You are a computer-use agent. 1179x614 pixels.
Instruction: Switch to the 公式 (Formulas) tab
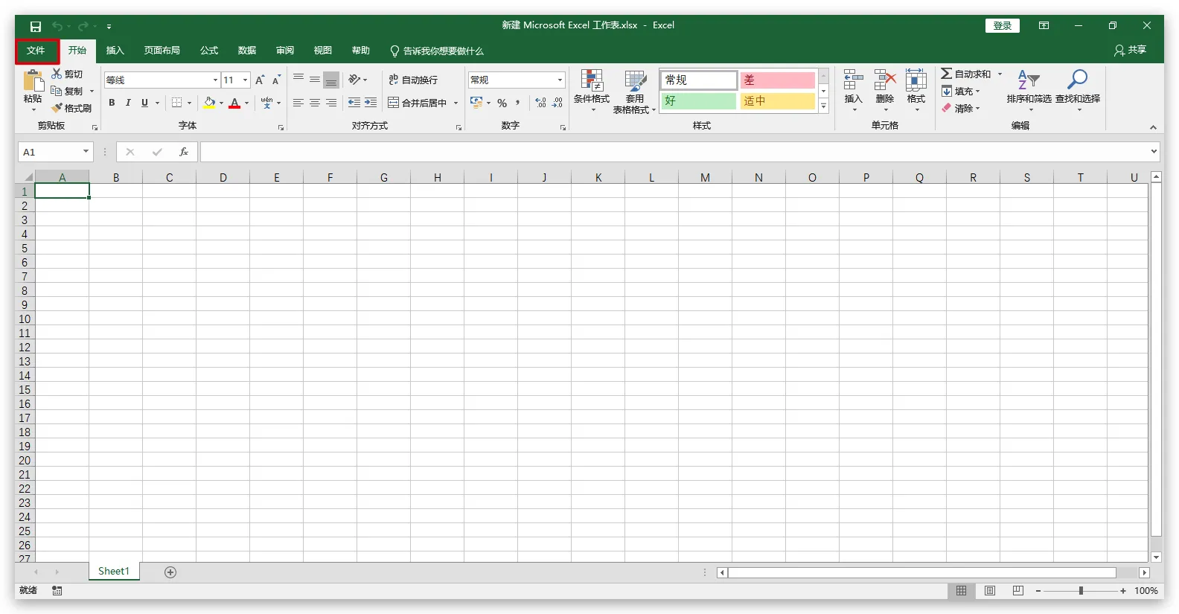point(208,51)
